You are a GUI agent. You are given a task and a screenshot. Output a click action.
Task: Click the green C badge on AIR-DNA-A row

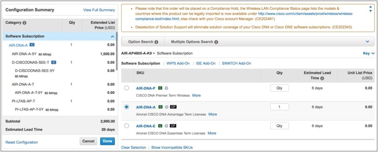pyautogui.click(x=160, y=107)
